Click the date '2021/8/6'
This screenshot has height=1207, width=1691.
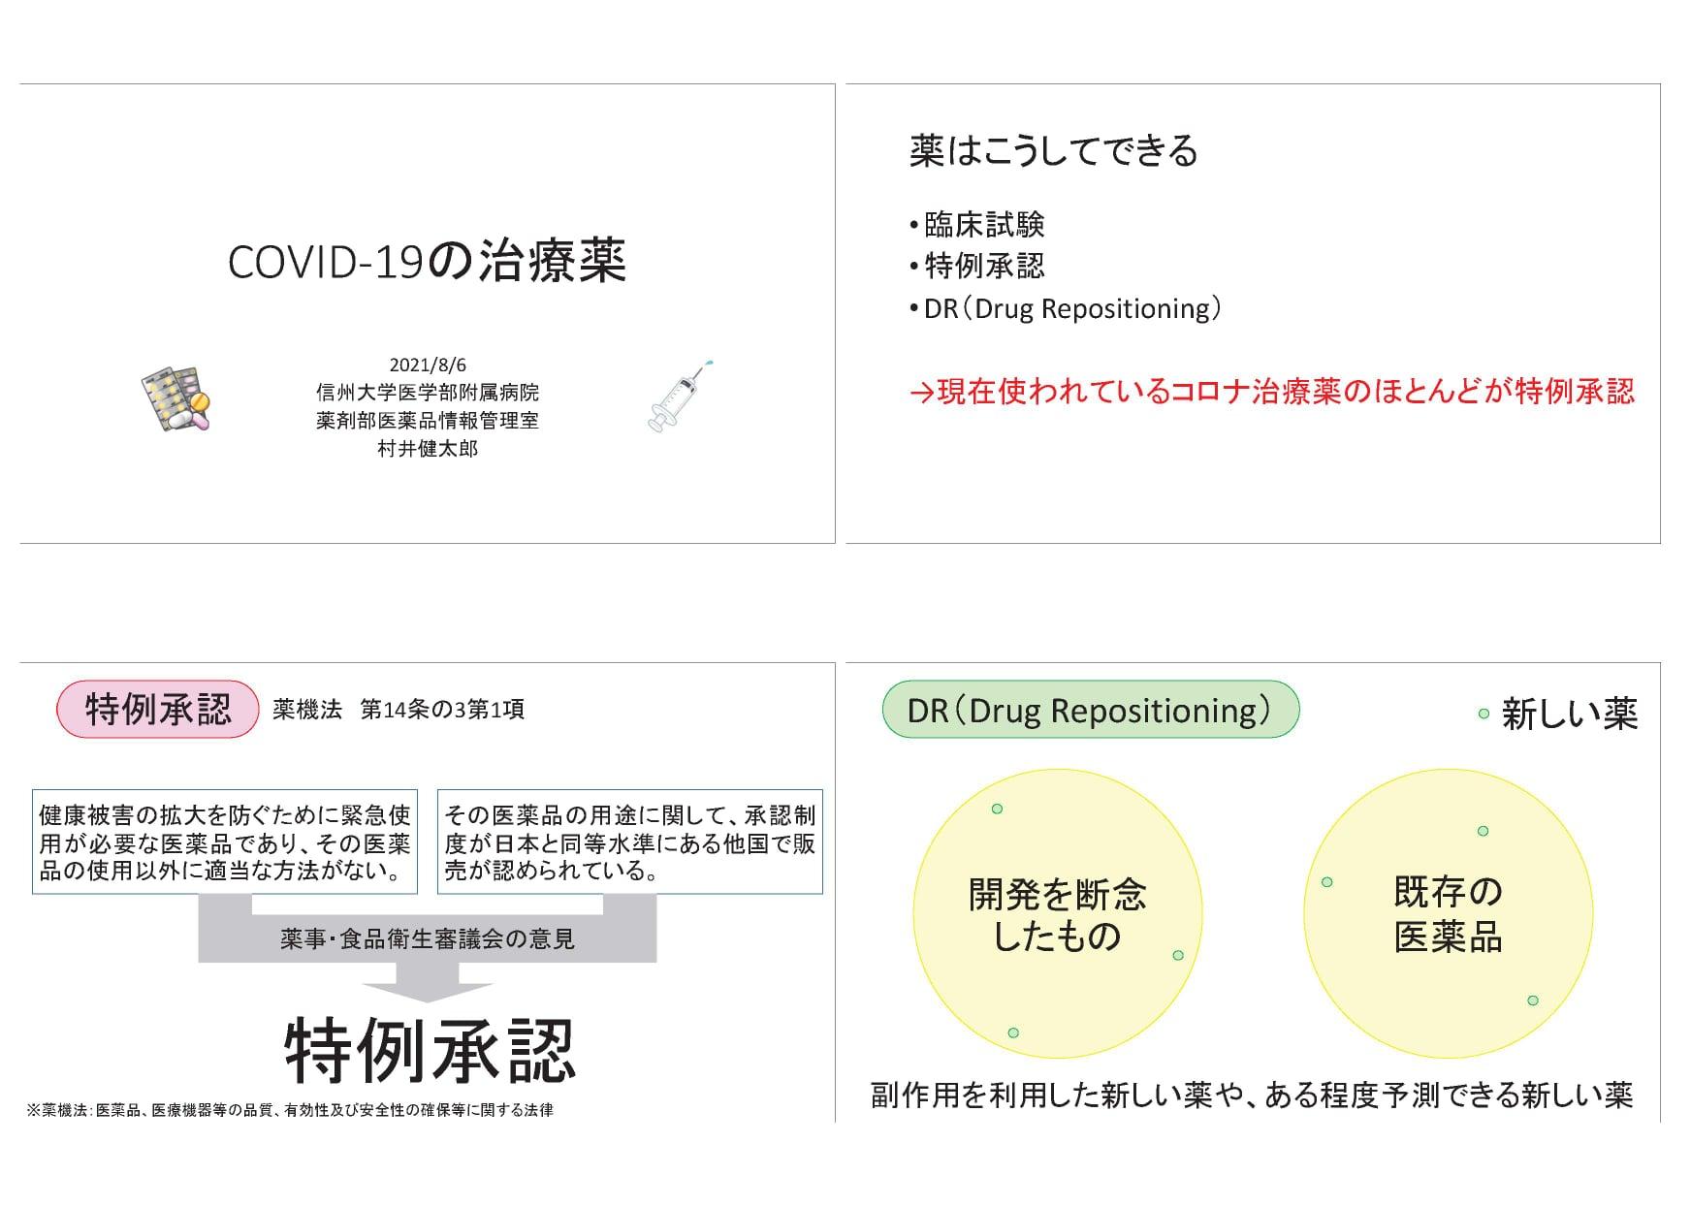pyautogui.click(x=428, y=365)
